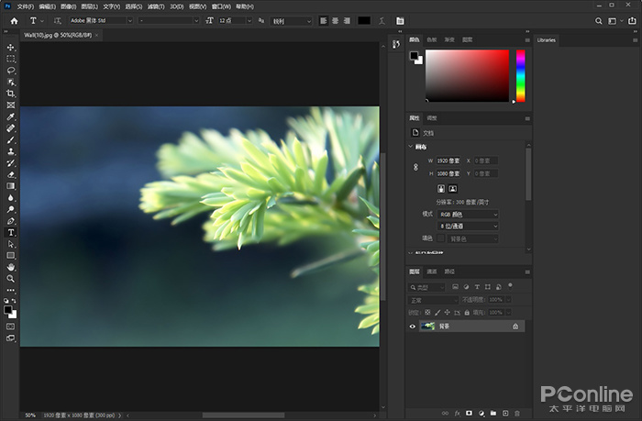The width and height of the screenshot is (642, 421).
Task: Expand the 8 位/通道 bit depth dropdown
Action: click(x=469, y=226)
